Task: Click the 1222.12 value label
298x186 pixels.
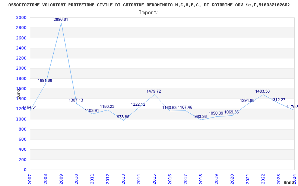Action: click(x=138, y=105)
